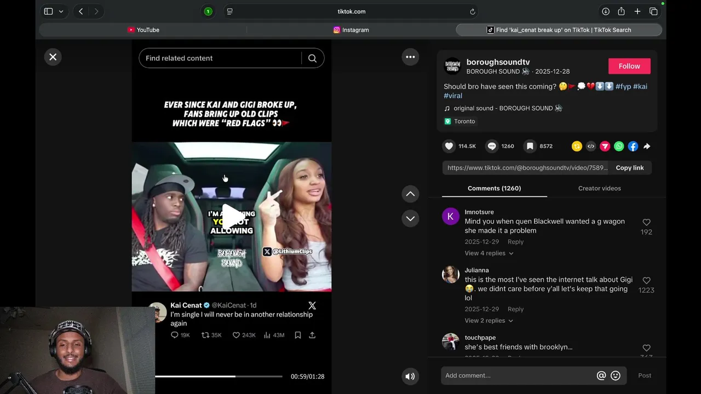Open the emoji picker icon
The height and width of the screenshot is (394, 701).
(616, 375)
